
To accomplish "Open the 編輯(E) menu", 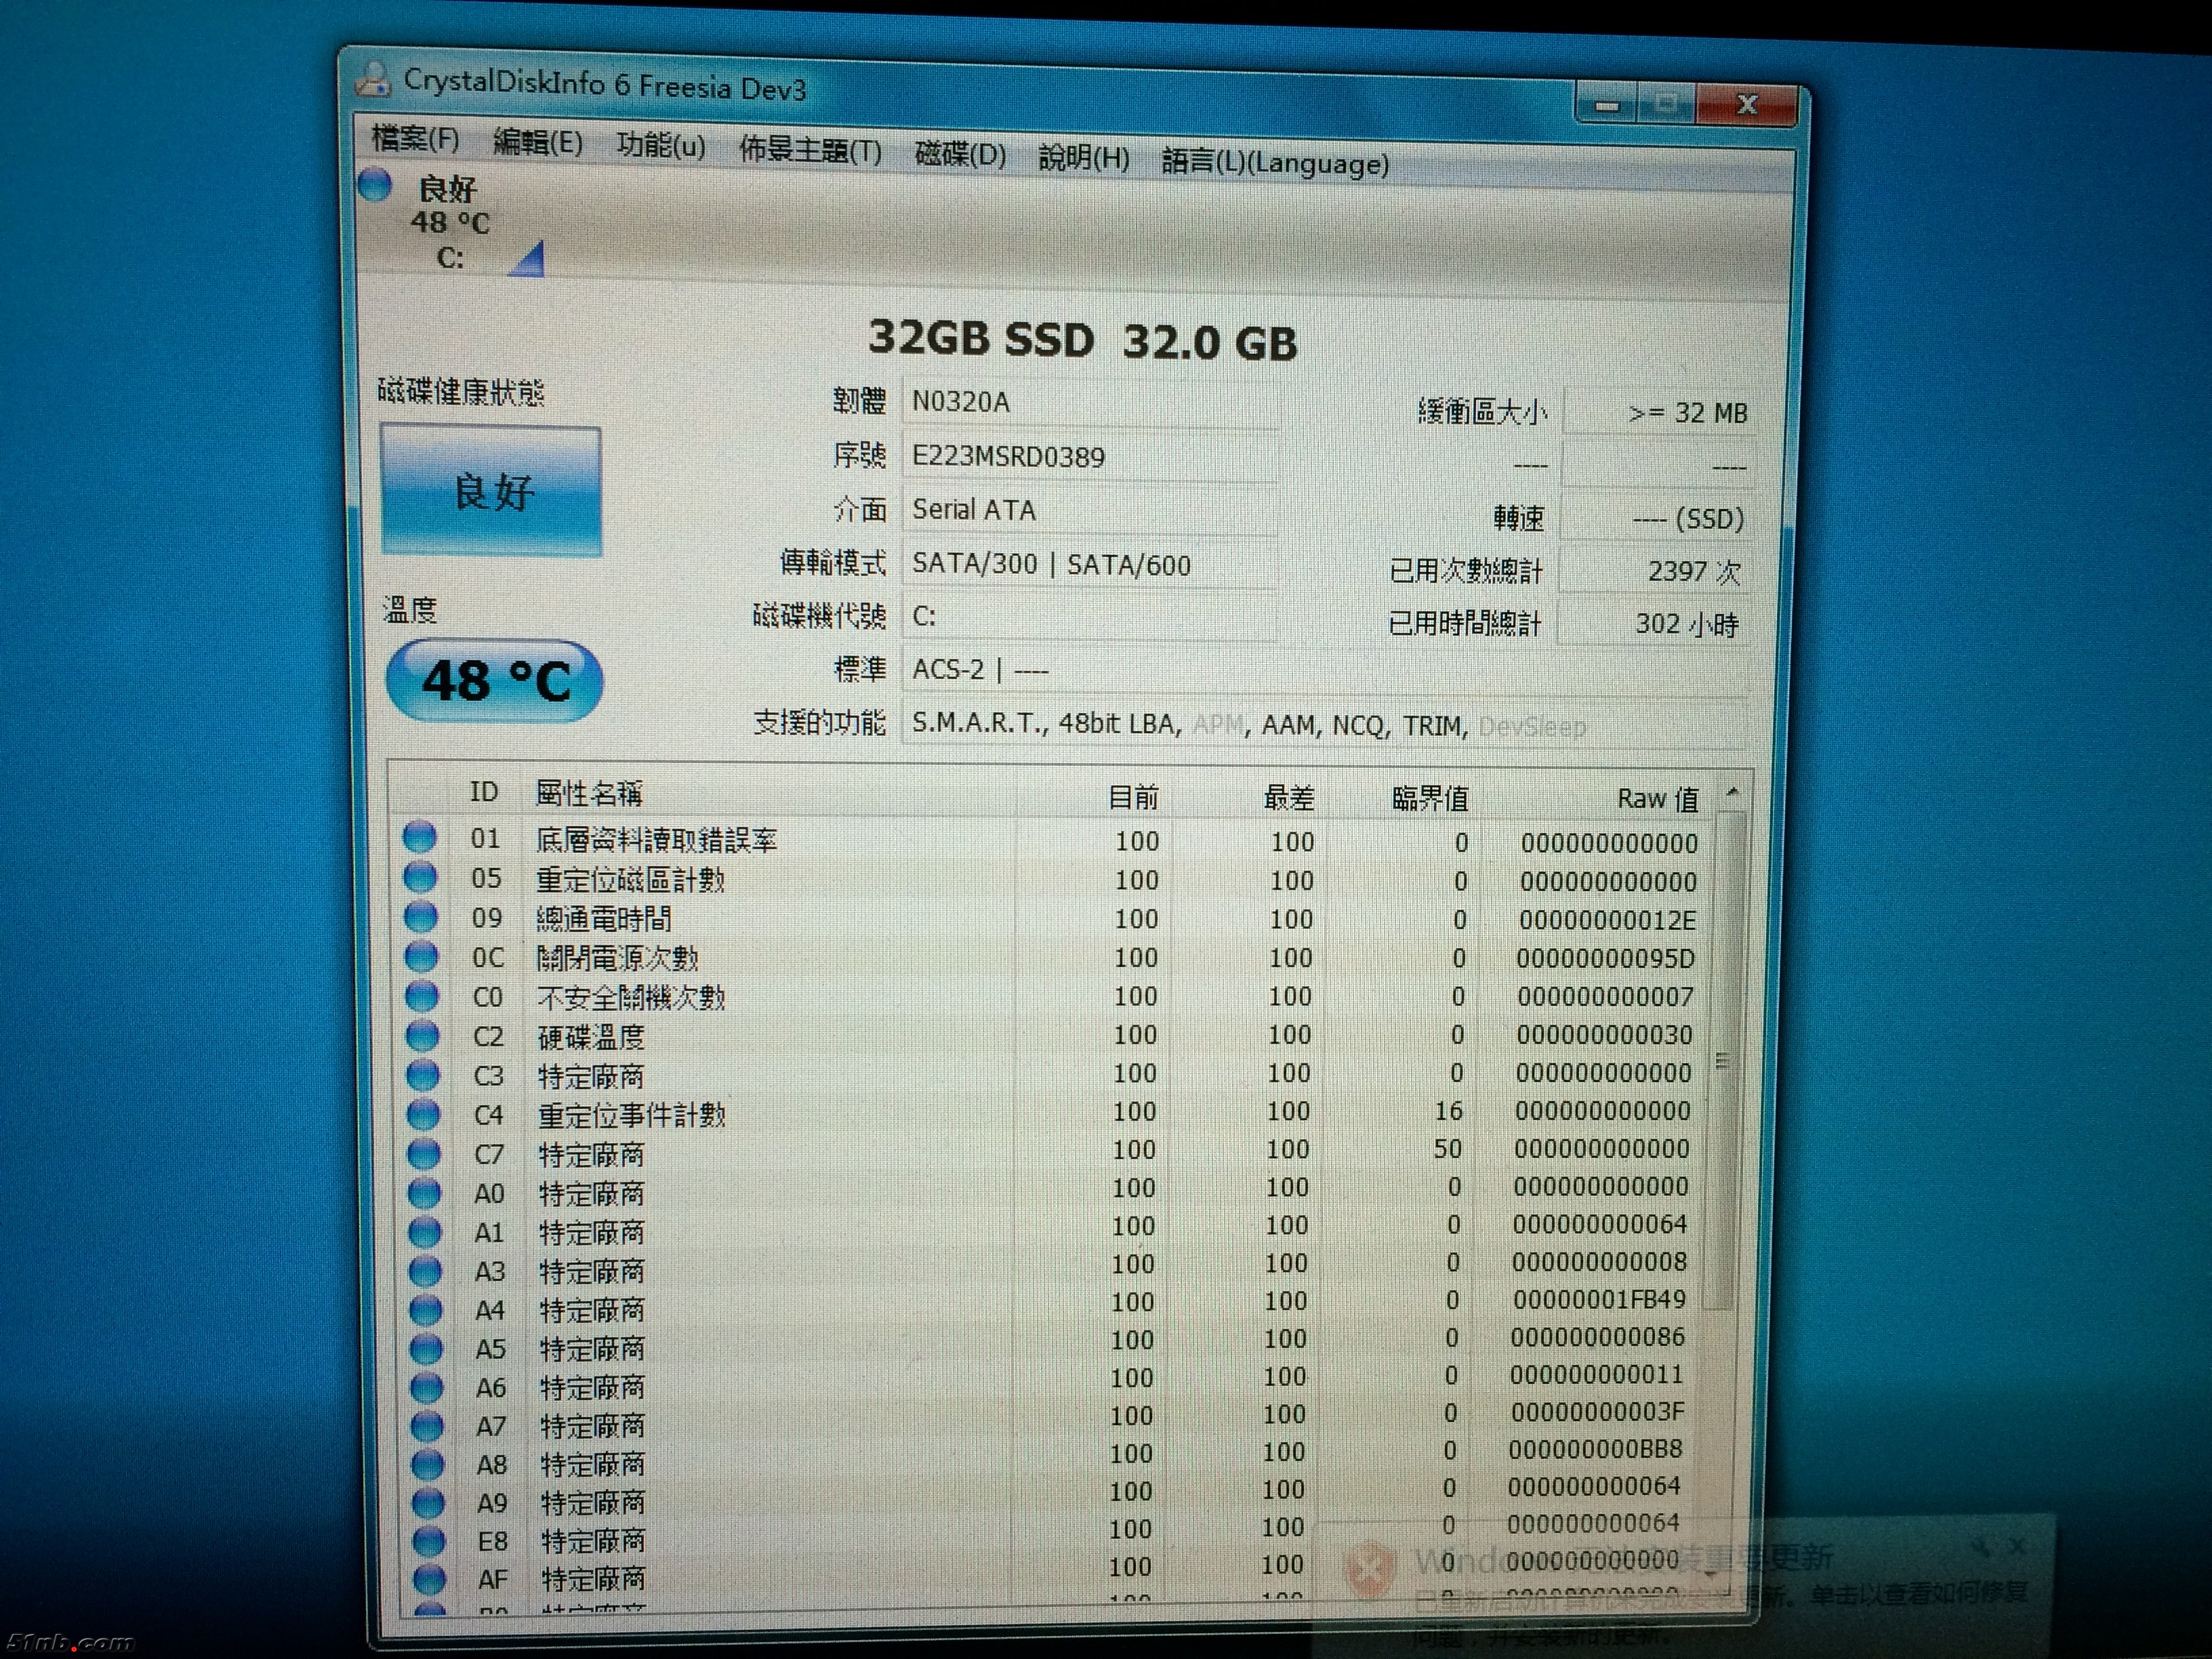I will (538, 143).
